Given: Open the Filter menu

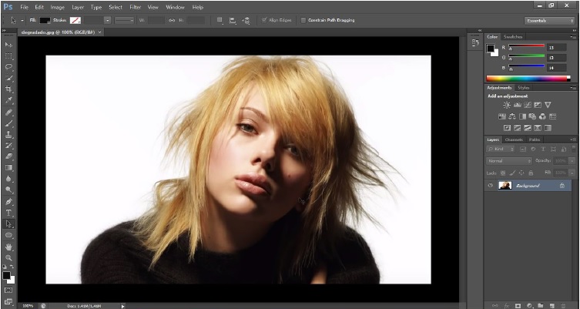Looking at the screenshot, I should [x=136, y=6].
